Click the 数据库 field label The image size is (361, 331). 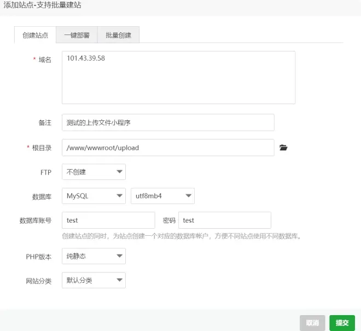(x=42, y=197)
